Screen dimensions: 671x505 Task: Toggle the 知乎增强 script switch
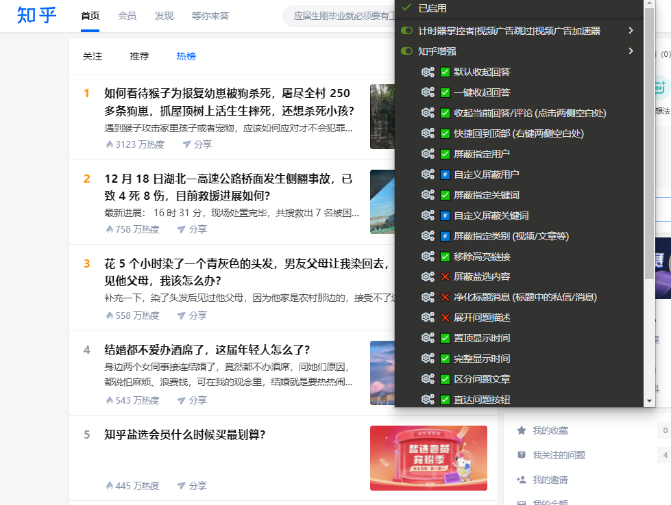pyautogui.click(x=406, y=51)
